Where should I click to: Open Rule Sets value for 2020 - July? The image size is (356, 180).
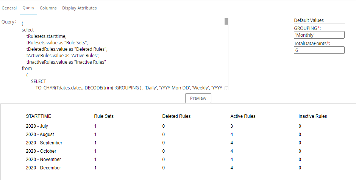point(95,126)
